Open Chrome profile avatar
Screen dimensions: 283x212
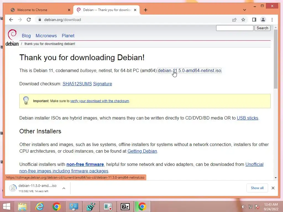coord(263,20)
